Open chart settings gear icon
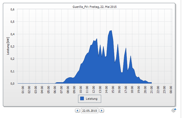This screenshot has height=118, width=185. [173, 110]
